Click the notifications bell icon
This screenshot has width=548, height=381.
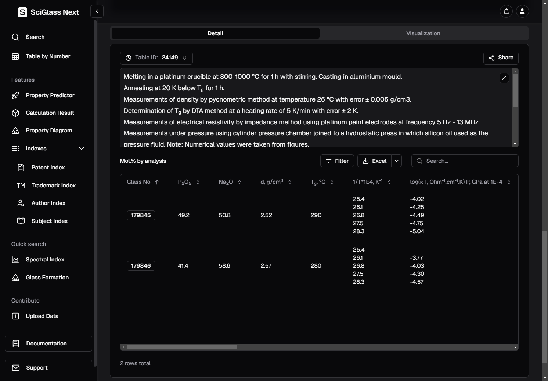[506, 11]
